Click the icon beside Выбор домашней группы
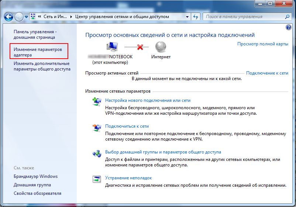The image size is (296, 207). point(96,154)
